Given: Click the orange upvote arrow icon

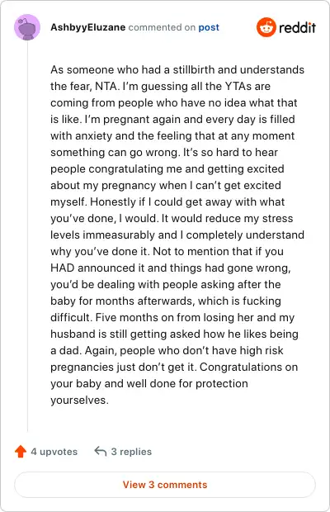Looking at the screenshot, I should [x=21, y=451].
